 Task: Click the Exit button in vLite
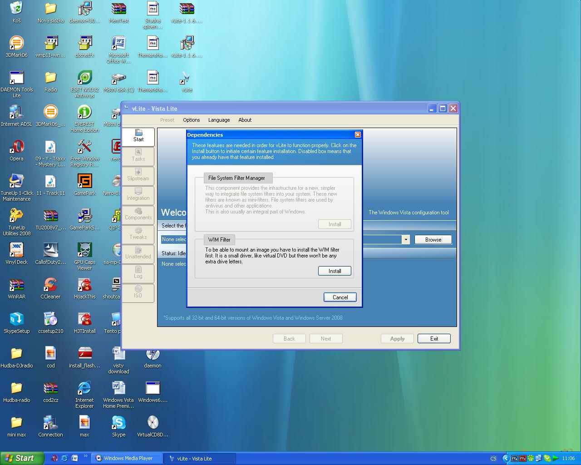click(x=434, y=339)
